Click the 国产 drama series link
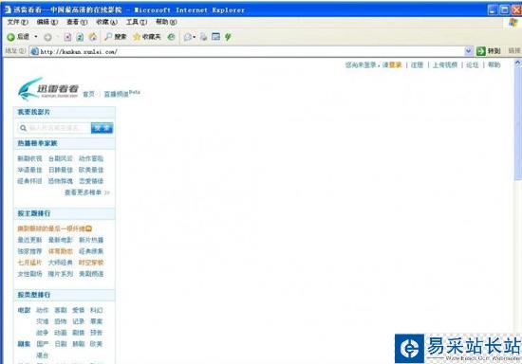Viewport: 522px width, 364px height. 43,344
